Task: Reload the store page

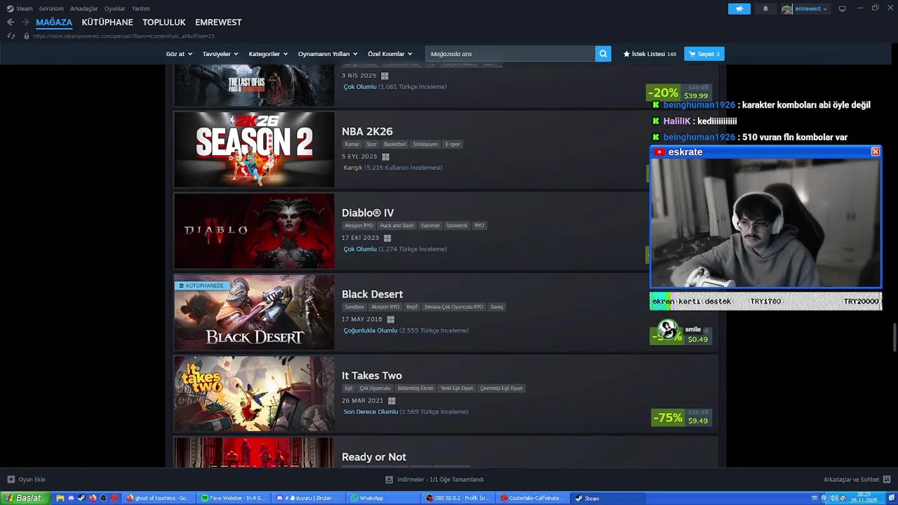Action: [11, 36]
